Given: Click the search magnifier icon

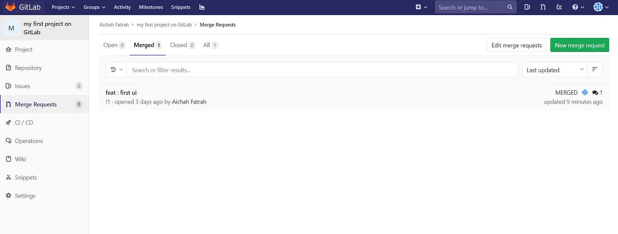Looking at the screenshot, I should pos(510,7).
